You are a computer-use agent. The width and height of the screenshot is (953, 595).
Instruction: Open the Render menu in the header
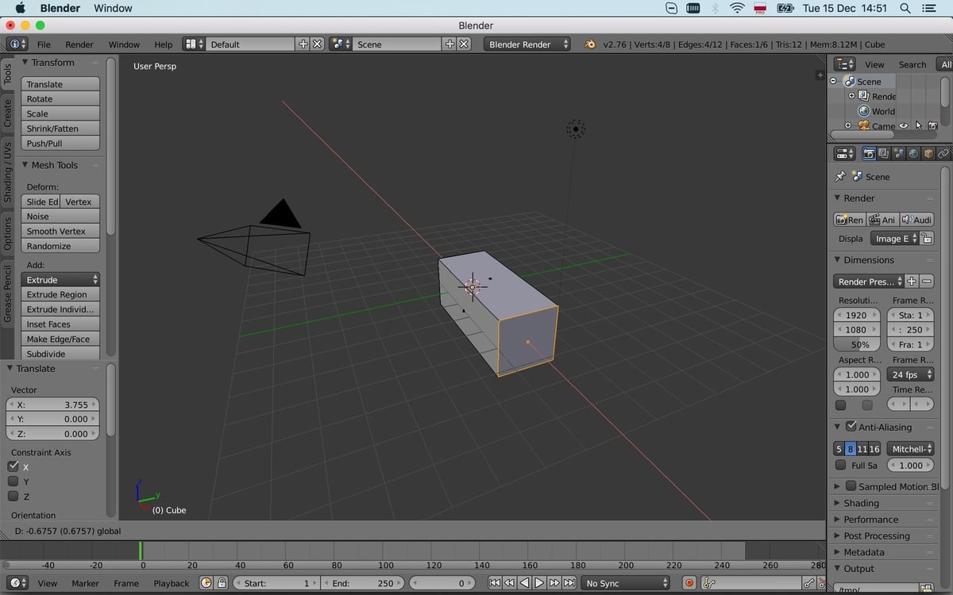pyautogui.click(x=79, y=44)
